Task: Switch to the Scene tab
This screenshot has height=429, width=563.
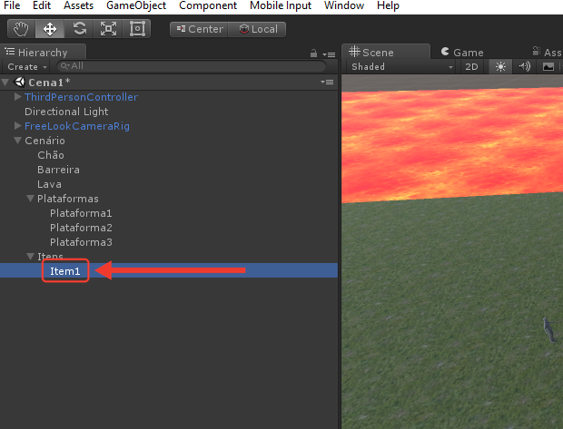Action: click(385, 52)
